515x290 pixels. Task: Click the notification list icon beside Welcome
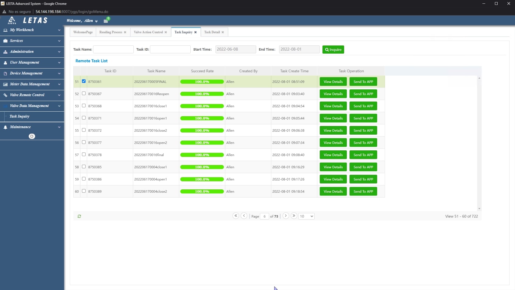pos(106,21)
